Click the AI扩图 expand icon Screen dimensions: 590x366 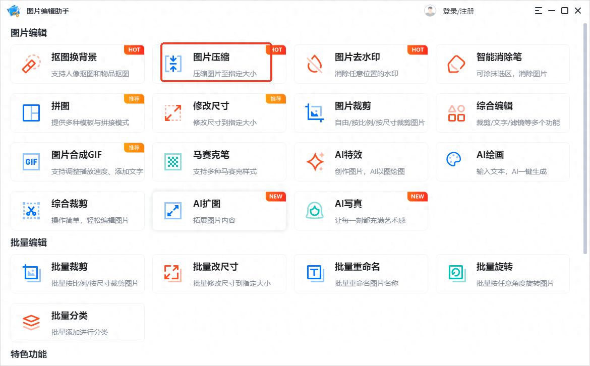pos(173,211)
